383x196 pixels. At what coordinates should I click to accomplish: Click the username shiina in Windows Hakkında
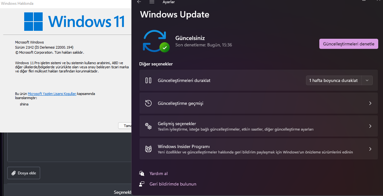tap(24, 104)
